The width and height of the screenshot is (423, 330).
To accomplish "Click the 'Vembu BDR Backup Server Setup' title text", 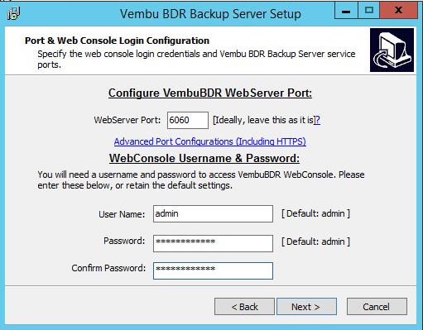I will pyautogui.click(x=210, y=14).
